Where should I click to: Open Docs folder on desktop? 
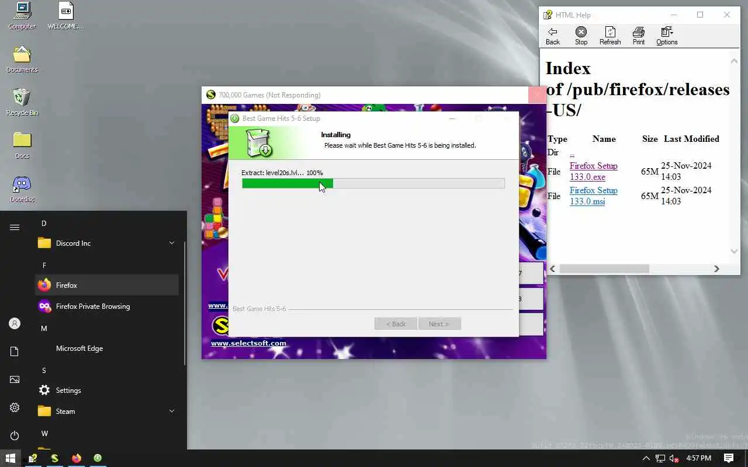click(22, 145)
